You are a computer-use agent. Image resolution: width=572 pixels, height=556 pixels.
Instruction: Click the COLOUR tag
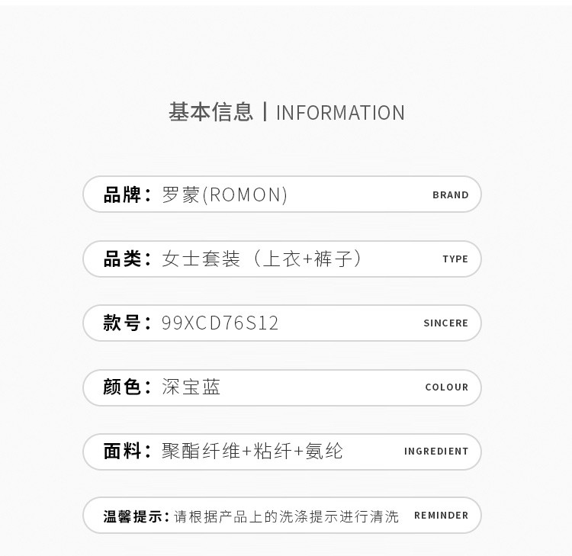coord(446,387)
